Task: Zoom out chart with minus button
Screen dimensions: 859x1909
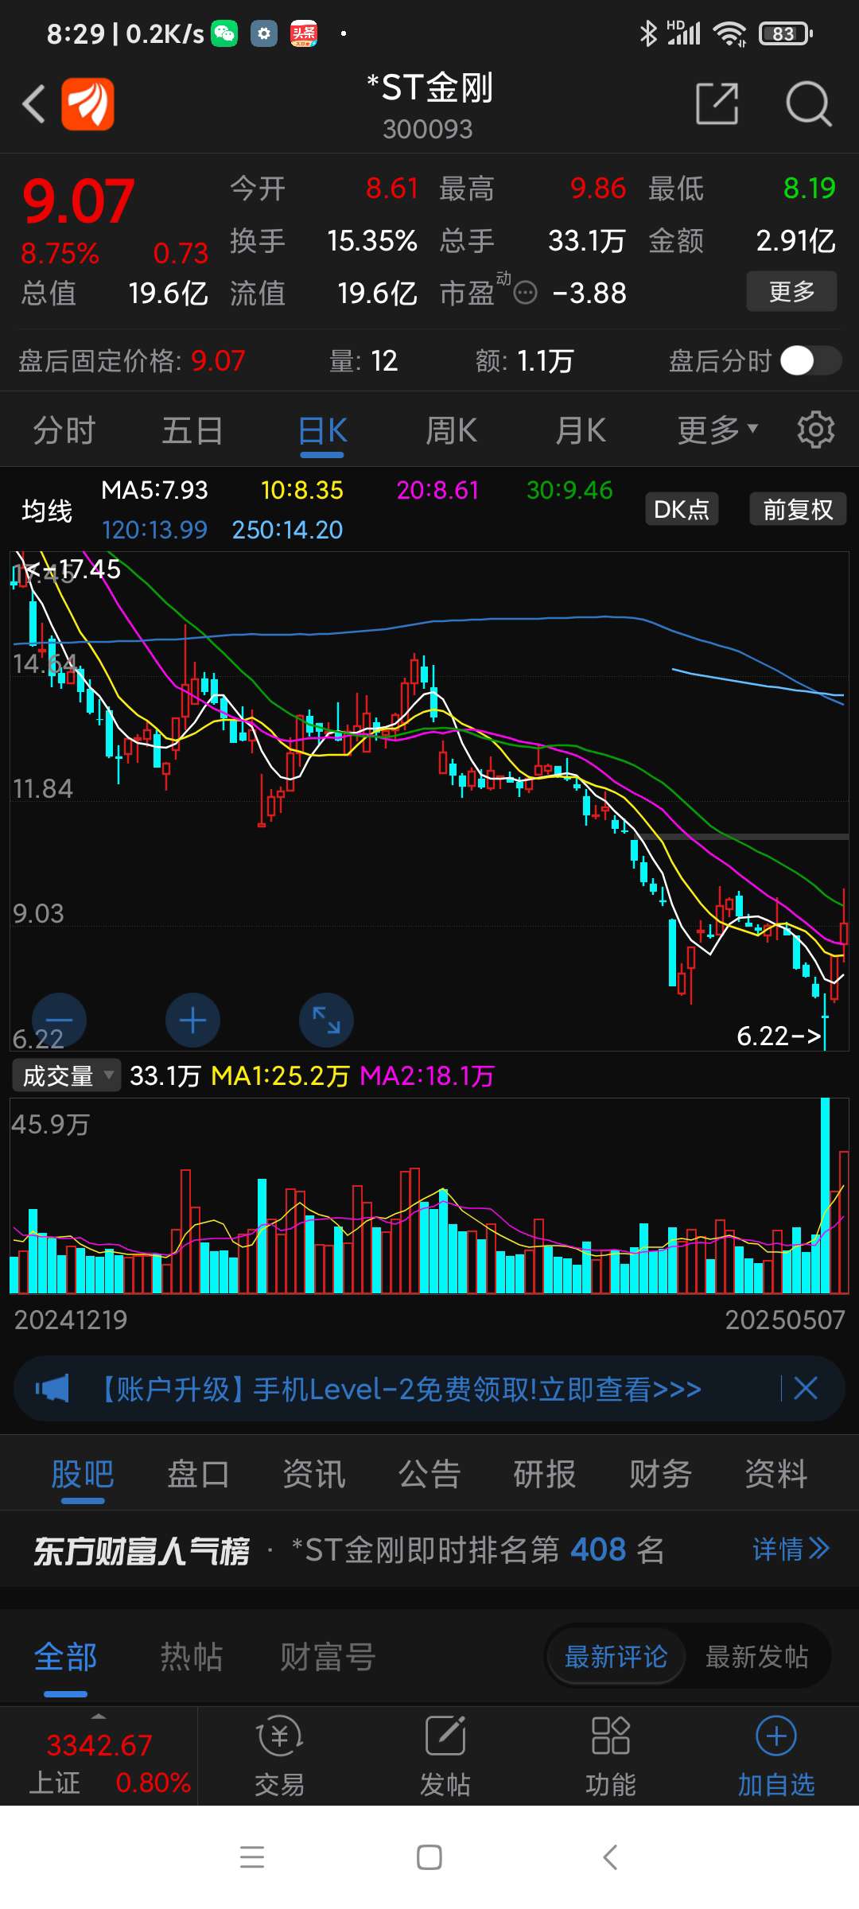Action: click(59, 1020)
